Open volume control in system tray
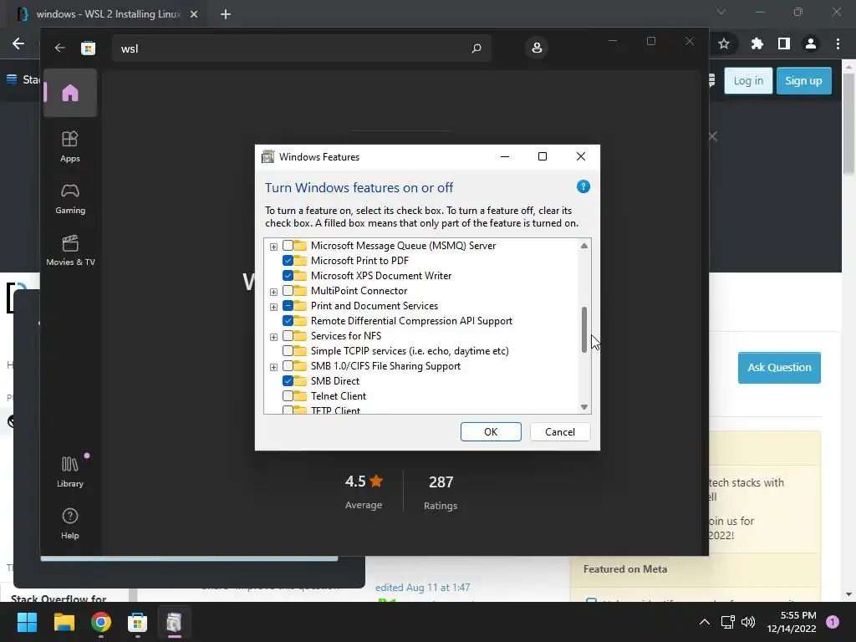This screenshot has width=856, height=642. pyautogui.click(x=748, y=622)
